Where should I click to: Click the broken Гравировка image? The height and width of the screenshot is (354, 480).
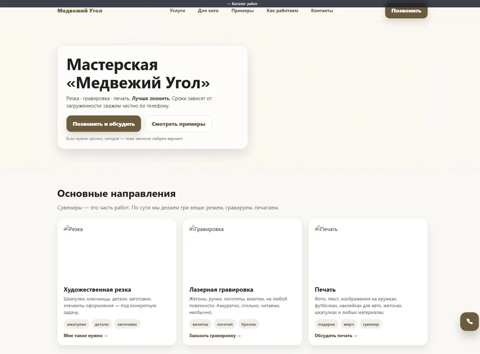coord(206,229)
